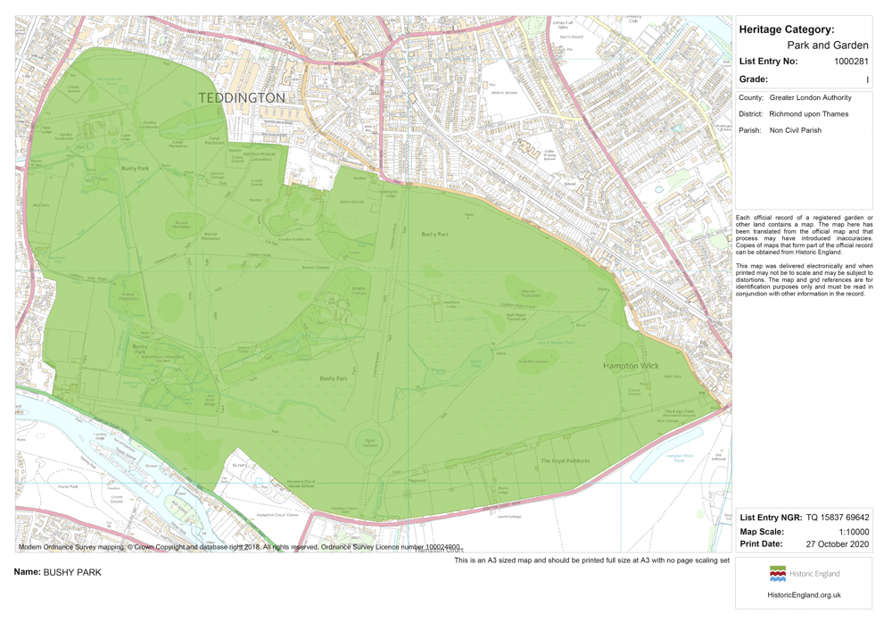Click the print date 27 October 2020
This screenshot has height=630, width=892.
tap(837, 543)
